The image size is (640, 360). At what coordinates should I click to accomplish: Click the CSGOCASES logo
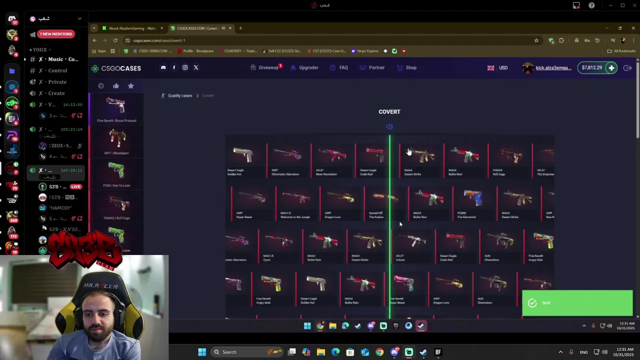[x=116, y=68]
